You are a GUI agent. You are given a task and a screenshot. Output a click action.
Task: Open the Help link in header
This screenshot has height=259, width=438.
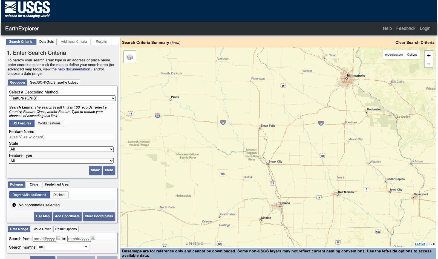click(x=387, y=29)
